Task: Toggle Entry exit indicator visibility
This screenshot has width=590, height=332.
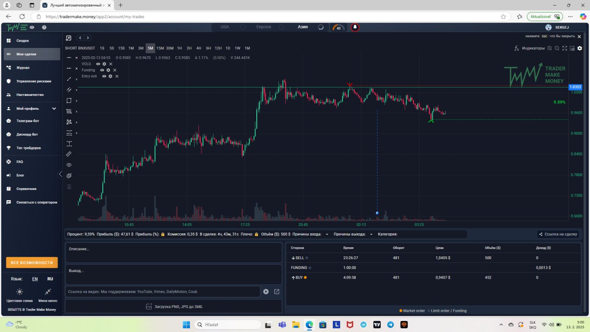Action: tap(104, 76)
